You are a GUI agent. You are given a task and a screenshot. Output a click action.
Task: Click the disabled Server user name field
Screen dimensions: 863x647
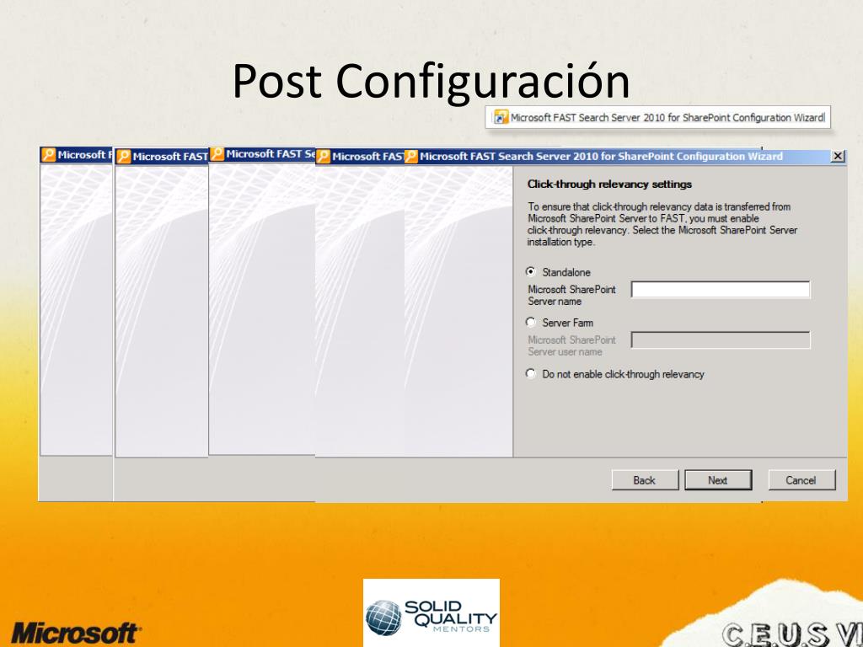(x=721, y=340)
